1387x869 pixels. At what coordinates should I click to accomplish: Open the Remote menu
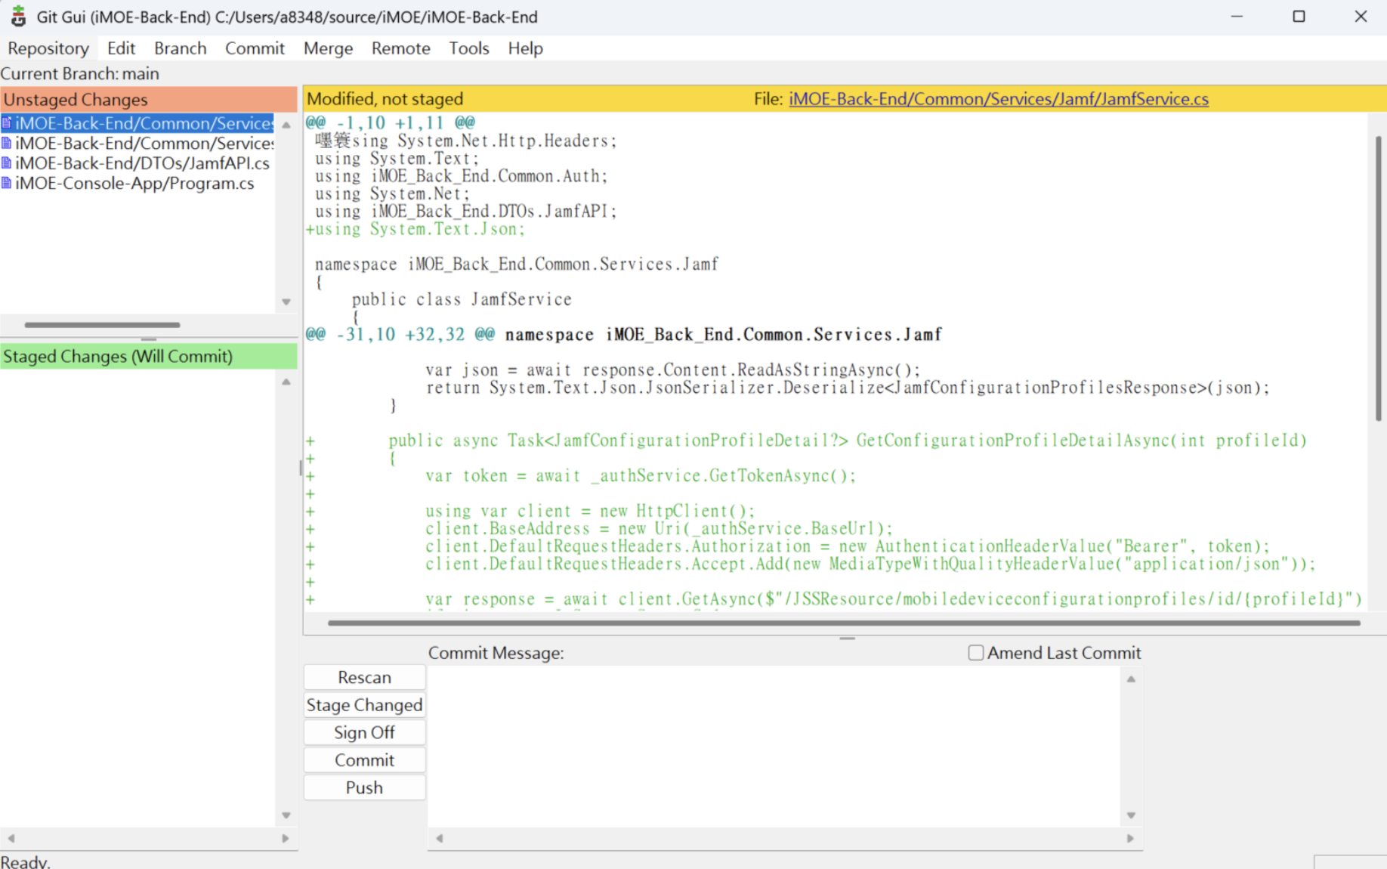(x=400, y=48)
